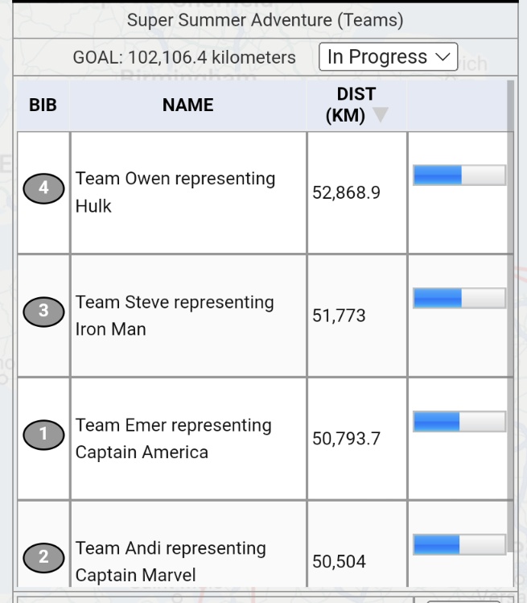The image size is (527, 603).
Task: Click bib number 1 badge
Action: coord(43,436)
